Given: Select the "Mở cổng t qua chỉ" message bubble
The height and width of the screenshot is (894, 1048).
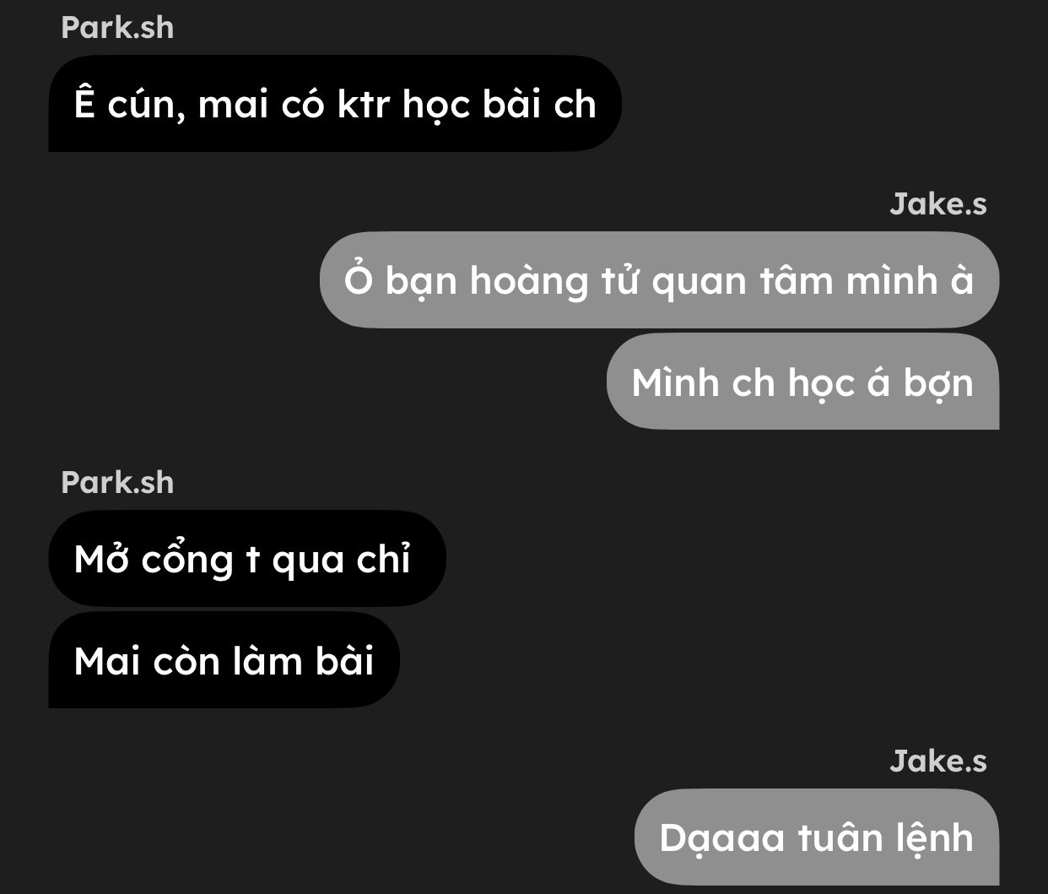Looking at the screenshot, I should click(247, 558).
